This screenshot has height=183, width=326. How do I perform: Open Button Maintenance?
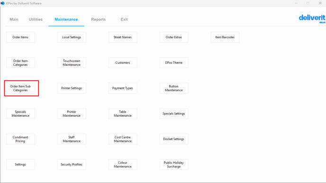click(x=174, y=88)
